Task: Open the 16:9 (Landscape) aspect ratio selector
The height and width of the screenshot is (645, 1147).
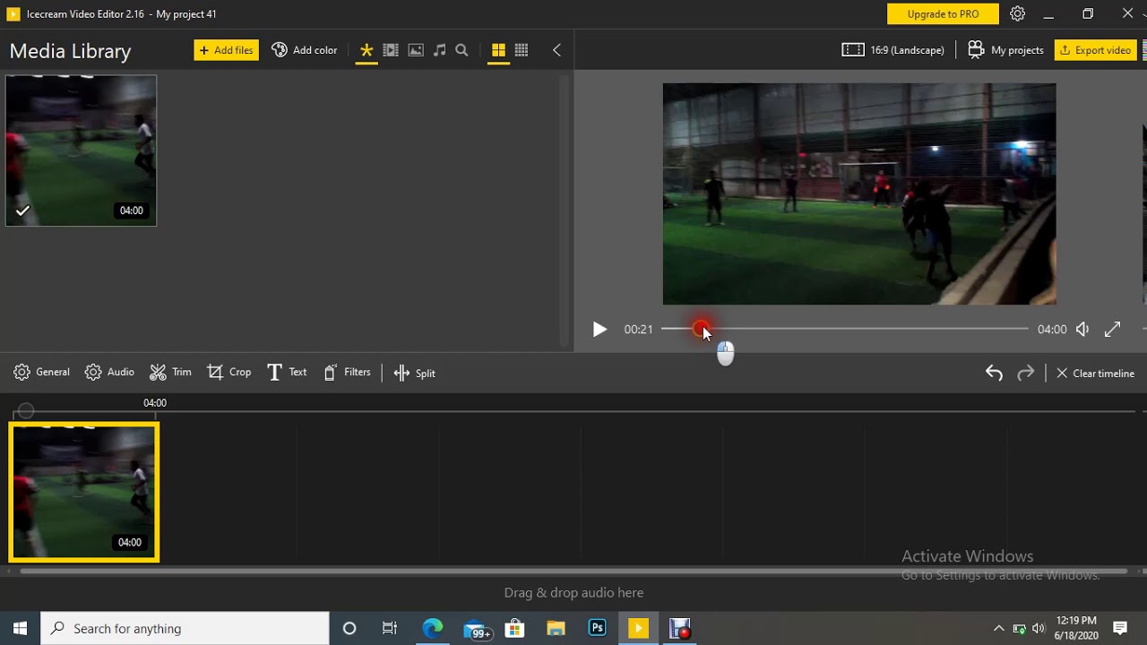Action: coord(893,50)
